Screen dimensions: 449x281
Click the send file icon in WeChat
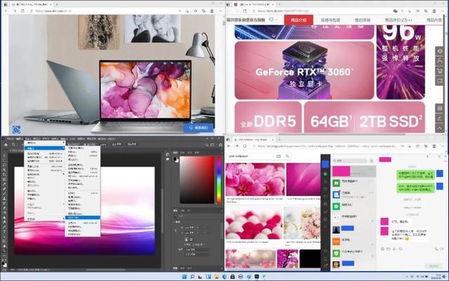click(388, 249)
